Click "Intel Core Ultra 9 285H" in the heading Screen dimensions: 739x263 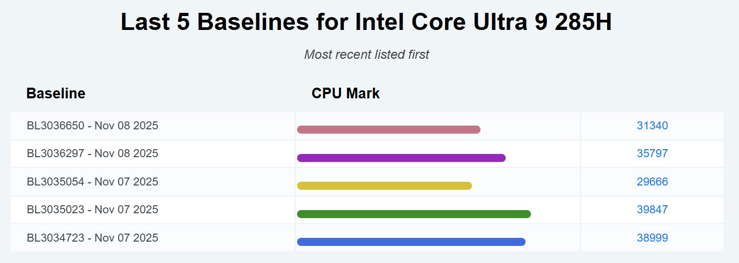(x=484, y=22)
